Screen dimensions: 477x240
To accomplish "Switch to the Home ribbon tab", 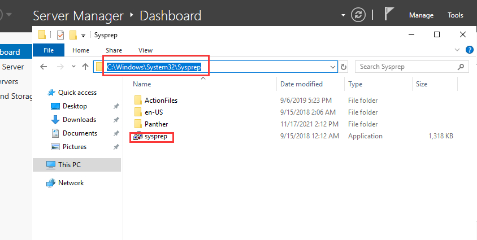I will [x=81, y=50].
